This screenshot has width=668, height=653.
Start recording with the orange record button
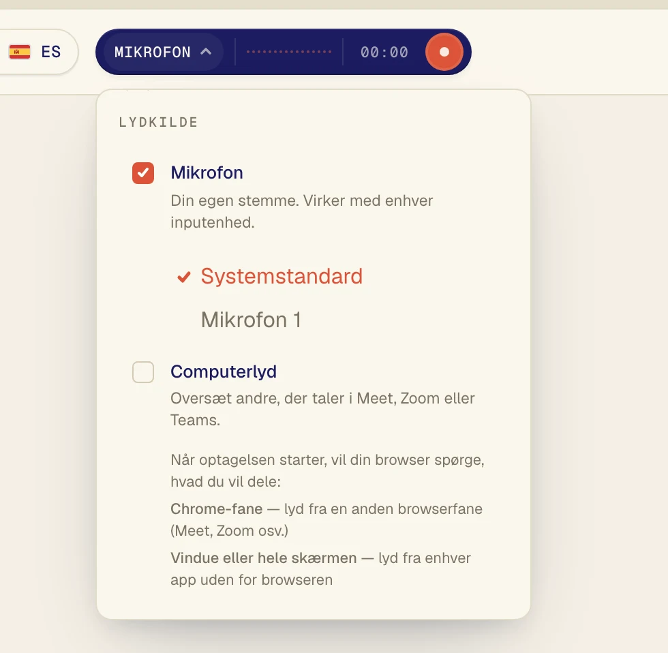pos(444,52)
